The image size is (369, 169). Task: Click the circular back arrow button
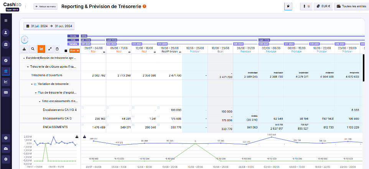[25, 39]
